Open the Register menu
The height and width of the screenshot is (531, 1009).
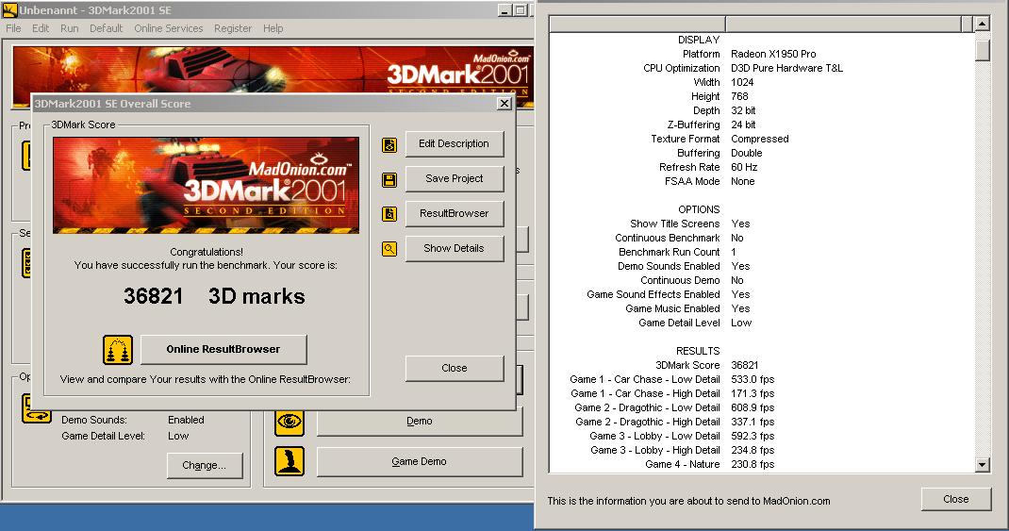(233, 28)
